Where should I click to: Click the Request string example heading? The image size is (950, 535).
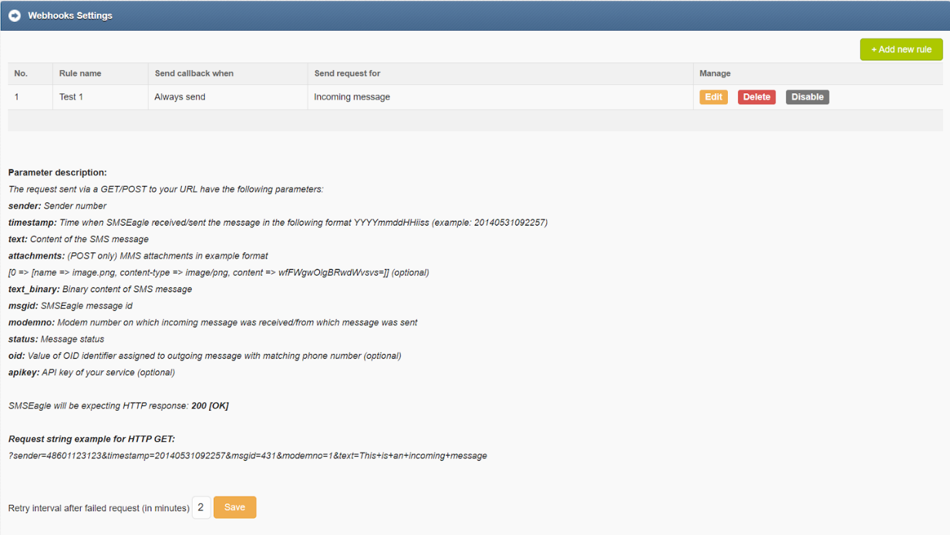pyautogui.click(x=92, y=439)
